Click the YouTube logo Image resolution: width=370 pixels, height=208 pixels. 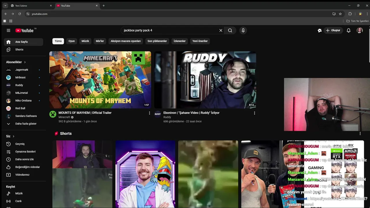pyautogui.click(x=25, y=30)
